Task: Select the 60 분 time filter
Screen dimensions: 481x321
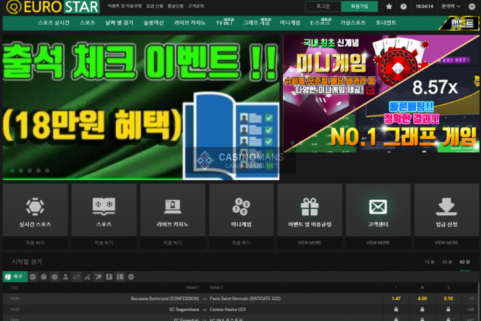Action: point(464,262)
